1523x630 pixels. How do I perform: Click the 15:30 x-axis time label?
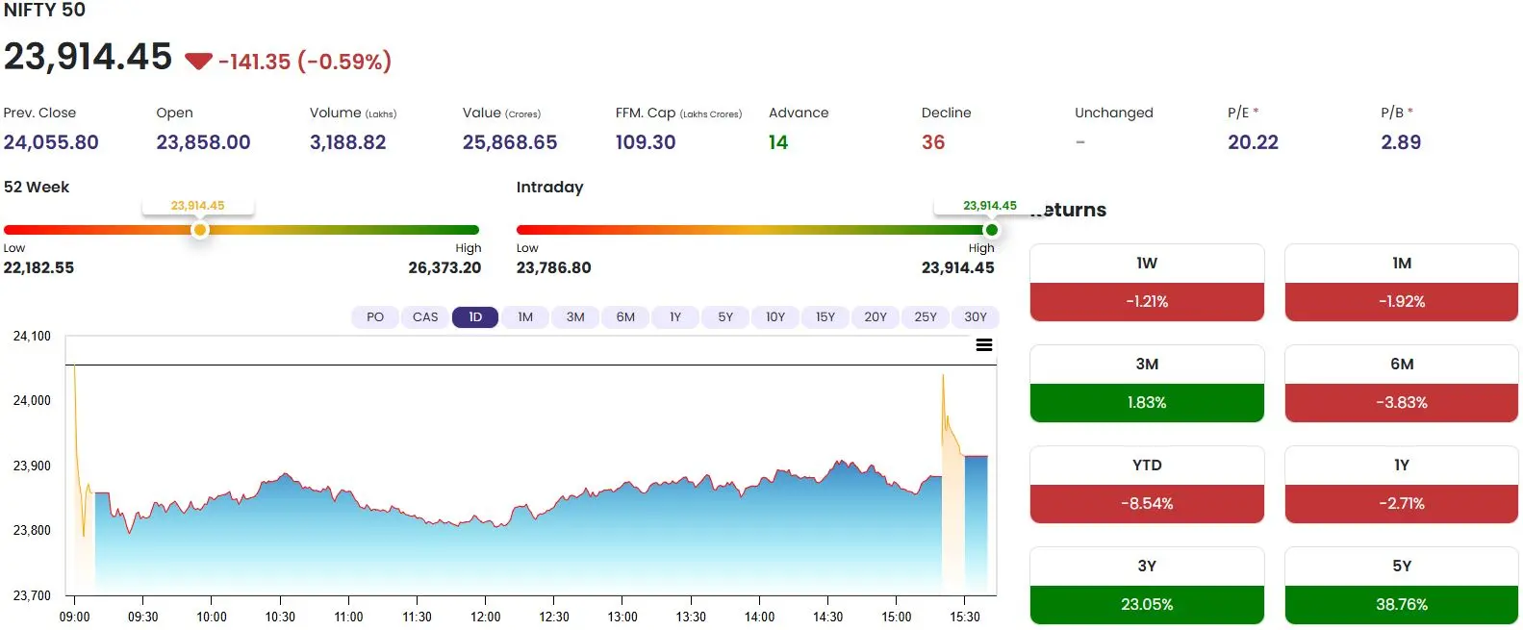(x=964, y=617)
